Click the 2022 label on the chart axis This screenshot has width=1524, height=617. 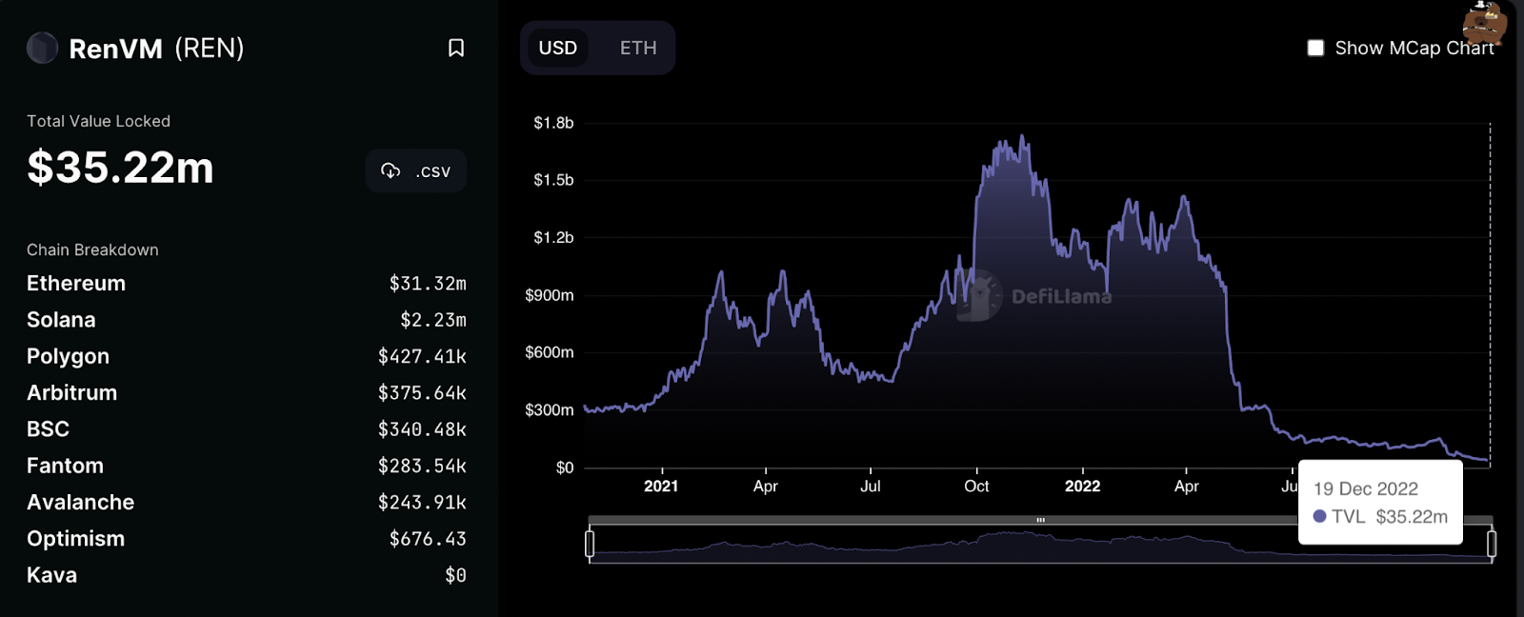(x=1082, y=486)
